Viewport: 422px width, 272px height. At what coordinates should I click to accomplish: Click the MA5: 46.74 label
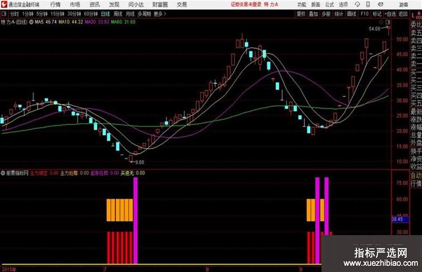[x=46, y=22]
